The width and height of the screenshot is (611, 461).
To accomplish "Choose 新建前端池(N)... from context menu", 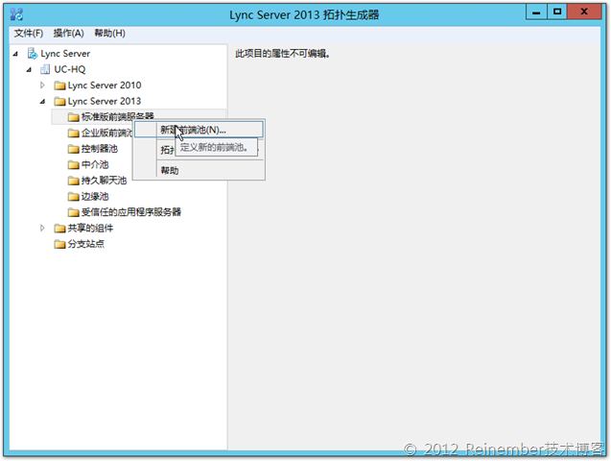I will (199, 130).
